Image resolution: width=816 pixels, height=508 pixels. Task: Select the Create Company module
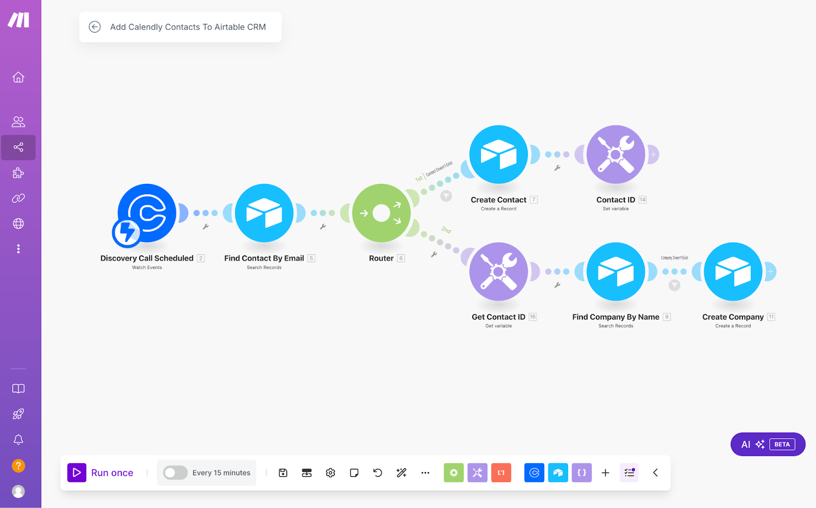[x=733, y=272]
